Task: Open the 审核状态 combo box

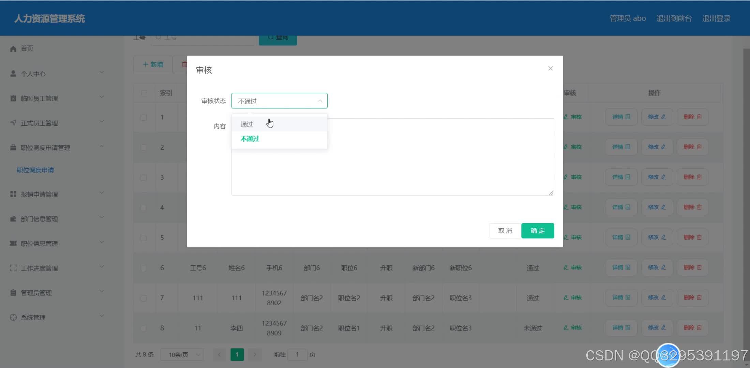Action: pyautogui.click(x=279, y=101)
